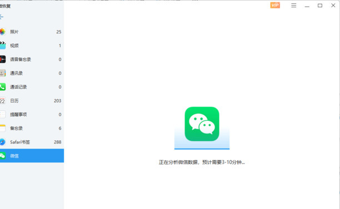The width and height of the screenshot is (340, 209).
Task: Click the calendar count 203
Action: click(x=57, y=100)
